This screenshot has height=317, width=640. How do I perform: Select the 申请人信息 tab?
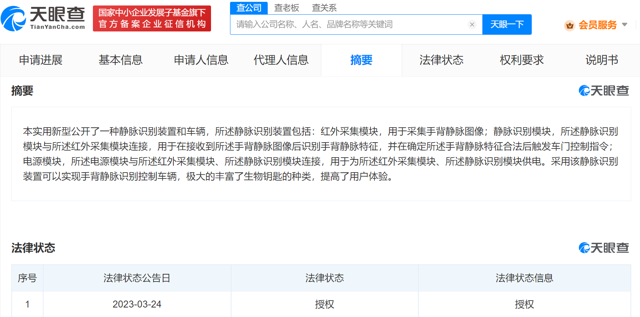pos(201,60)
